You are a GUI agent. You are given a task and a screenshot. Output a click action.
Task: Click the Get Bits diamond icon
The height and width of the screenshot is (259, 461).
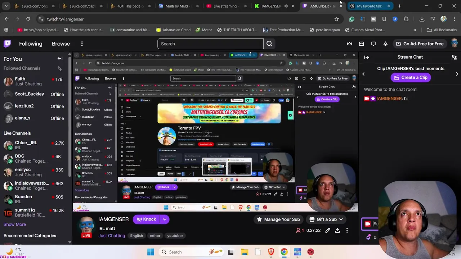(385, 44)
